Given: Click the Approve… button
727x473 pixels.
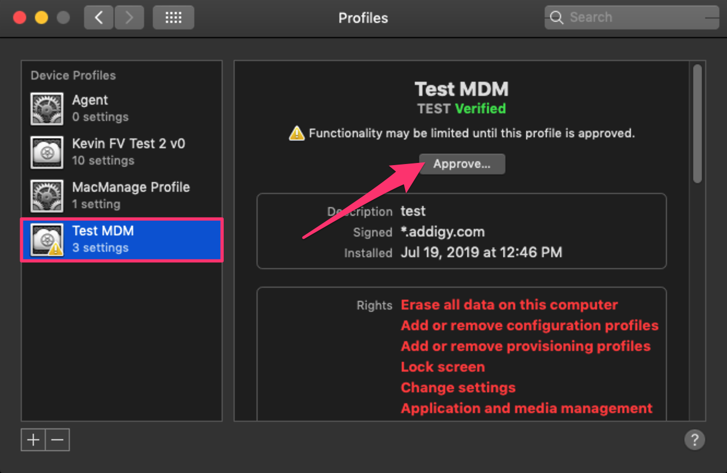Looking at the screenshot, I should (x=462, y=164).
